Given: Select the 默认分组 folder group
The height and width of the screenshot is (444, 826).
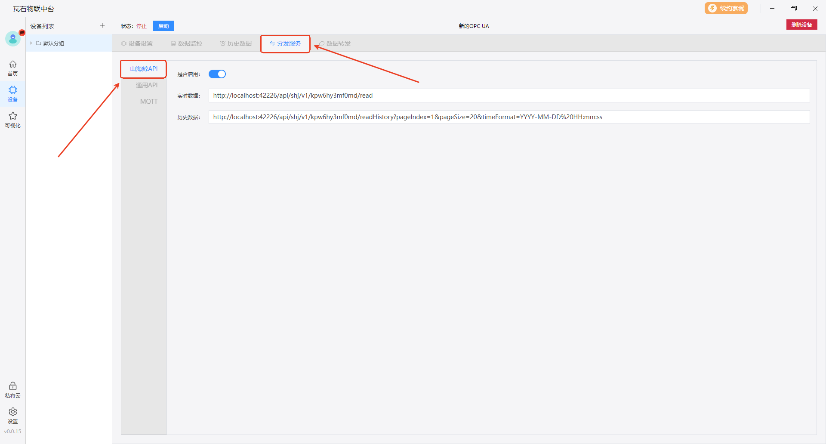Looking at the screenshot, I should tap(53, 43).
